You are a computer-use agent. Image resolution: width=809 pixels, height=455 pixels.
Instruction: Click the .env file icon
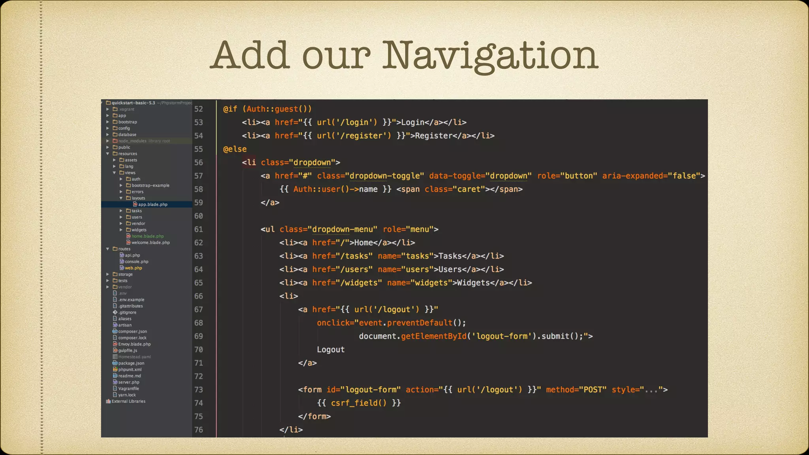115,293
